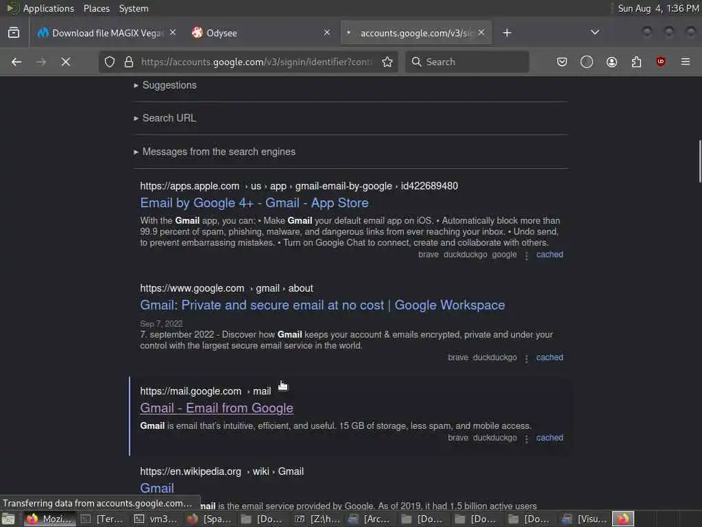Open the System menu

[x=134, y=8]
